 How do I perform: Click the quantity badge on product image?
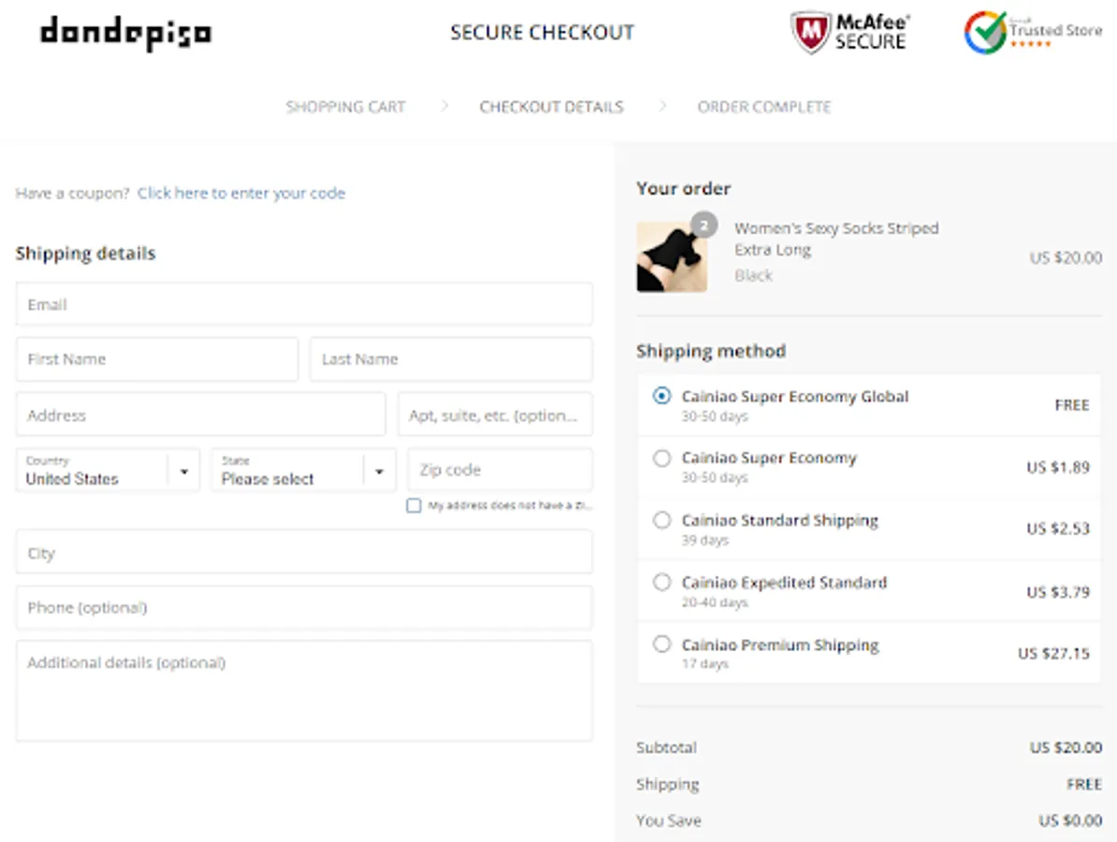(x=704, y=225)
